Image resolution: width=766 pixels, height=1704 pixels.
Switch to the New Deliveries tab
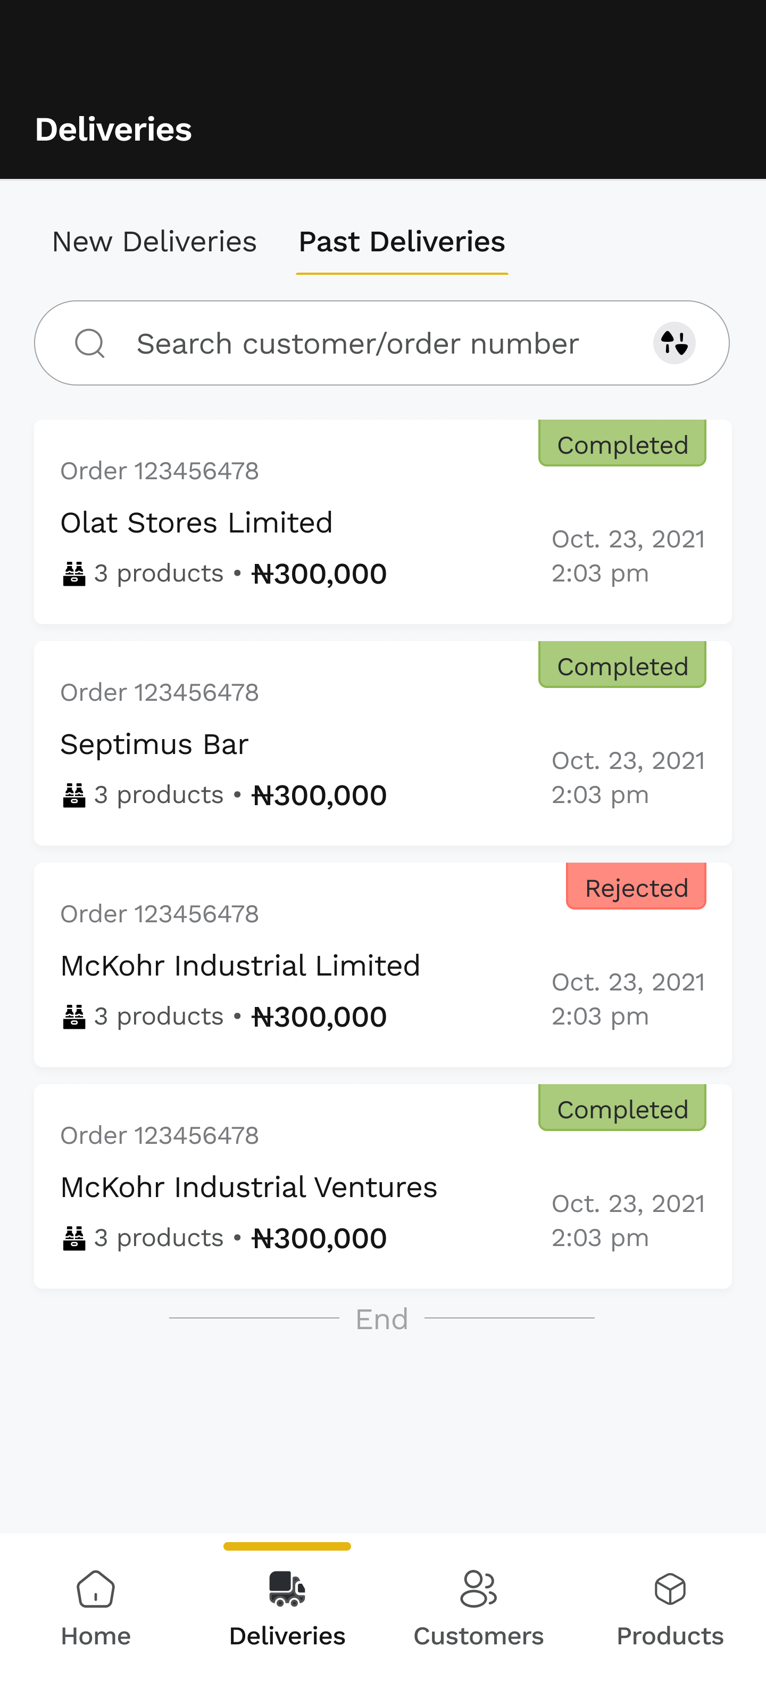coord(154,242)
